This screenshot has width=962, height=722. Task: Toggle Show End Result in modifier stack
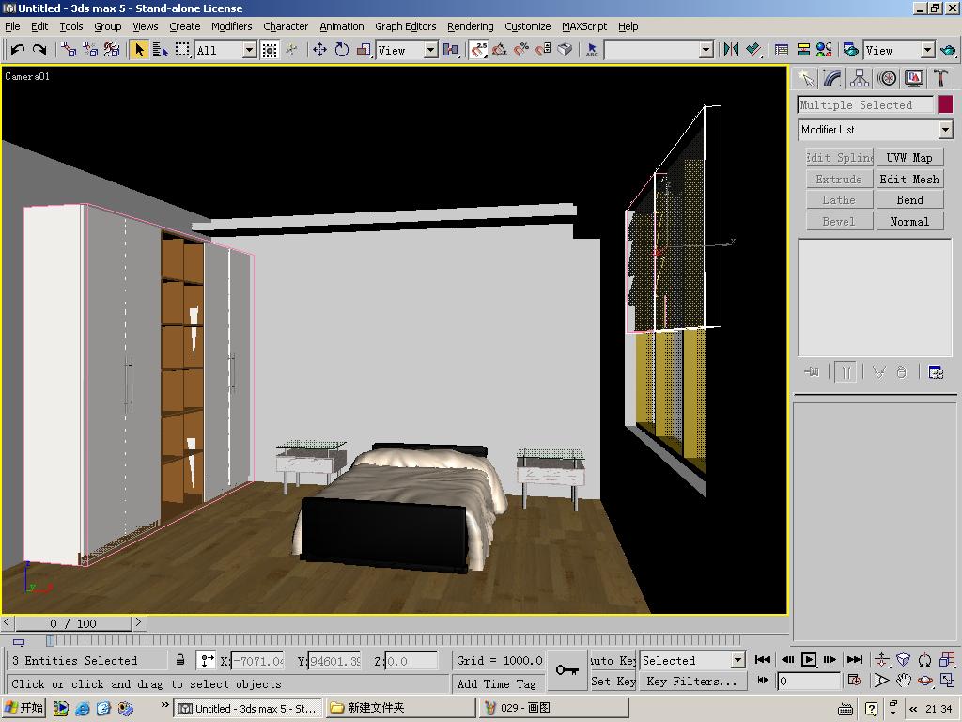point(846,372)
